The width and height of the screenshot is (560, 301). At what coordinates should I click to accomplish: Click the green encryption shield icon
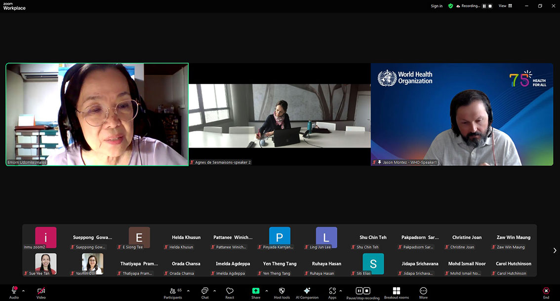(x=450, y=6)
